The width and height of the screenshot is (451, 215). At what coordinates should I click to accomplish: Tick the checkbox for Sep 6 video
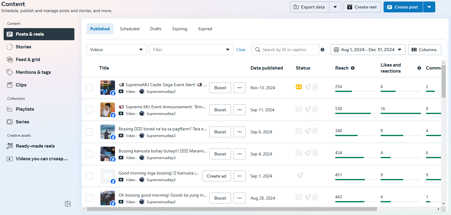[89, 132]
